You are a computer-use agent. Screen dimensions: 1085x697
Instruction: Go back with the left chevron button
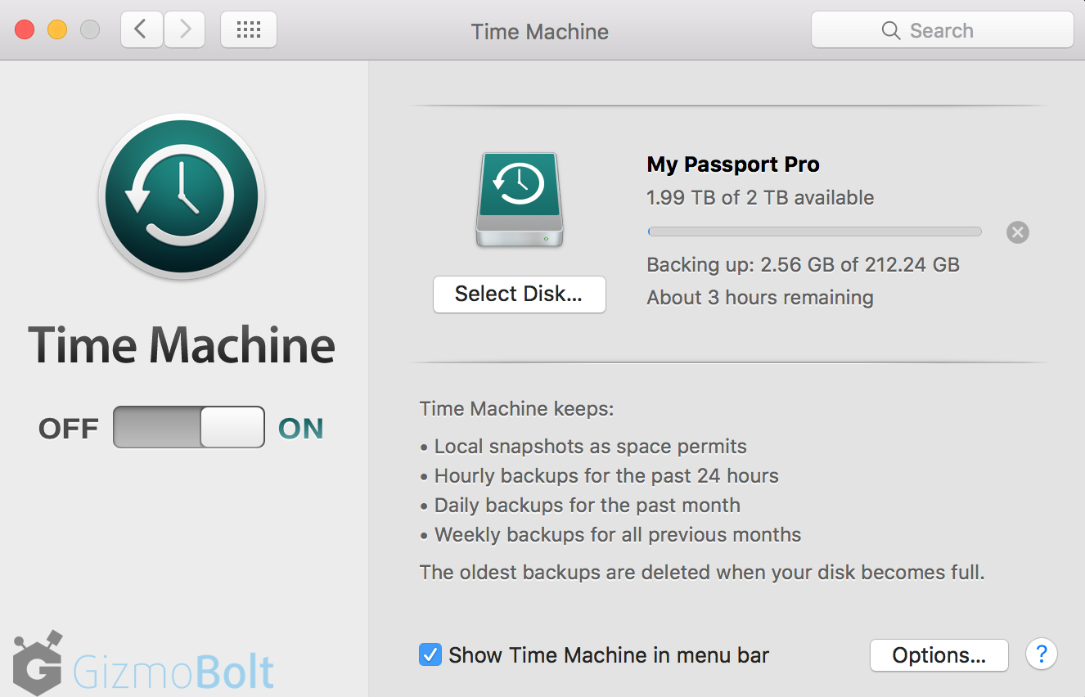(x=142, y=30)
